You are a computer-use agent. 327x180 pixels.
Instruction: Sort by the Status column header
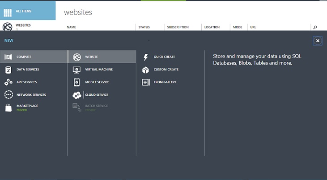144,27
